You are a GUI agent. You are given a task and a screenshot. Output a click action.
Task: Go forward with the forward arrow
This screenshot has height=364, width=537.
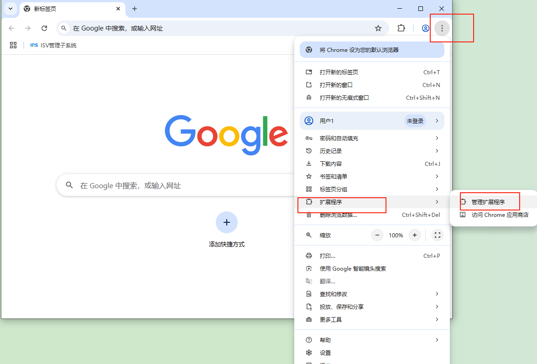[28, 28]
